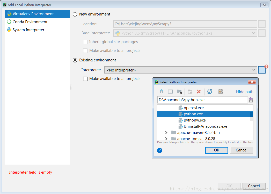Open the Base interpreter dropdown
Viewport: 271px width, 194px height.
coord(185,33)
